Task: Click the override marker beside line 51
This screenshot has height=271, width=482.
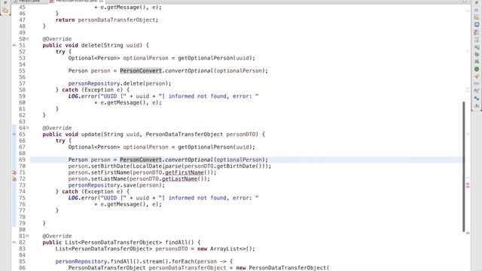Action: pos(14,45)
